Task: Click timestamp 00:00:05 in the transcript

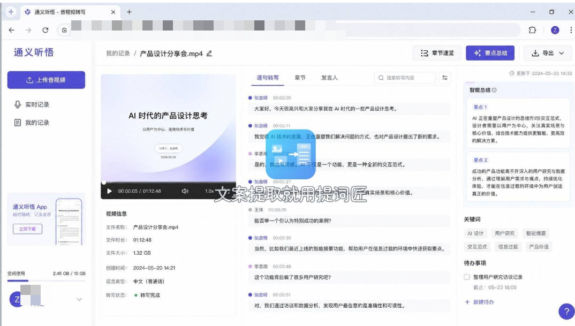Action: pyautogui.click(x=282, y=98)
